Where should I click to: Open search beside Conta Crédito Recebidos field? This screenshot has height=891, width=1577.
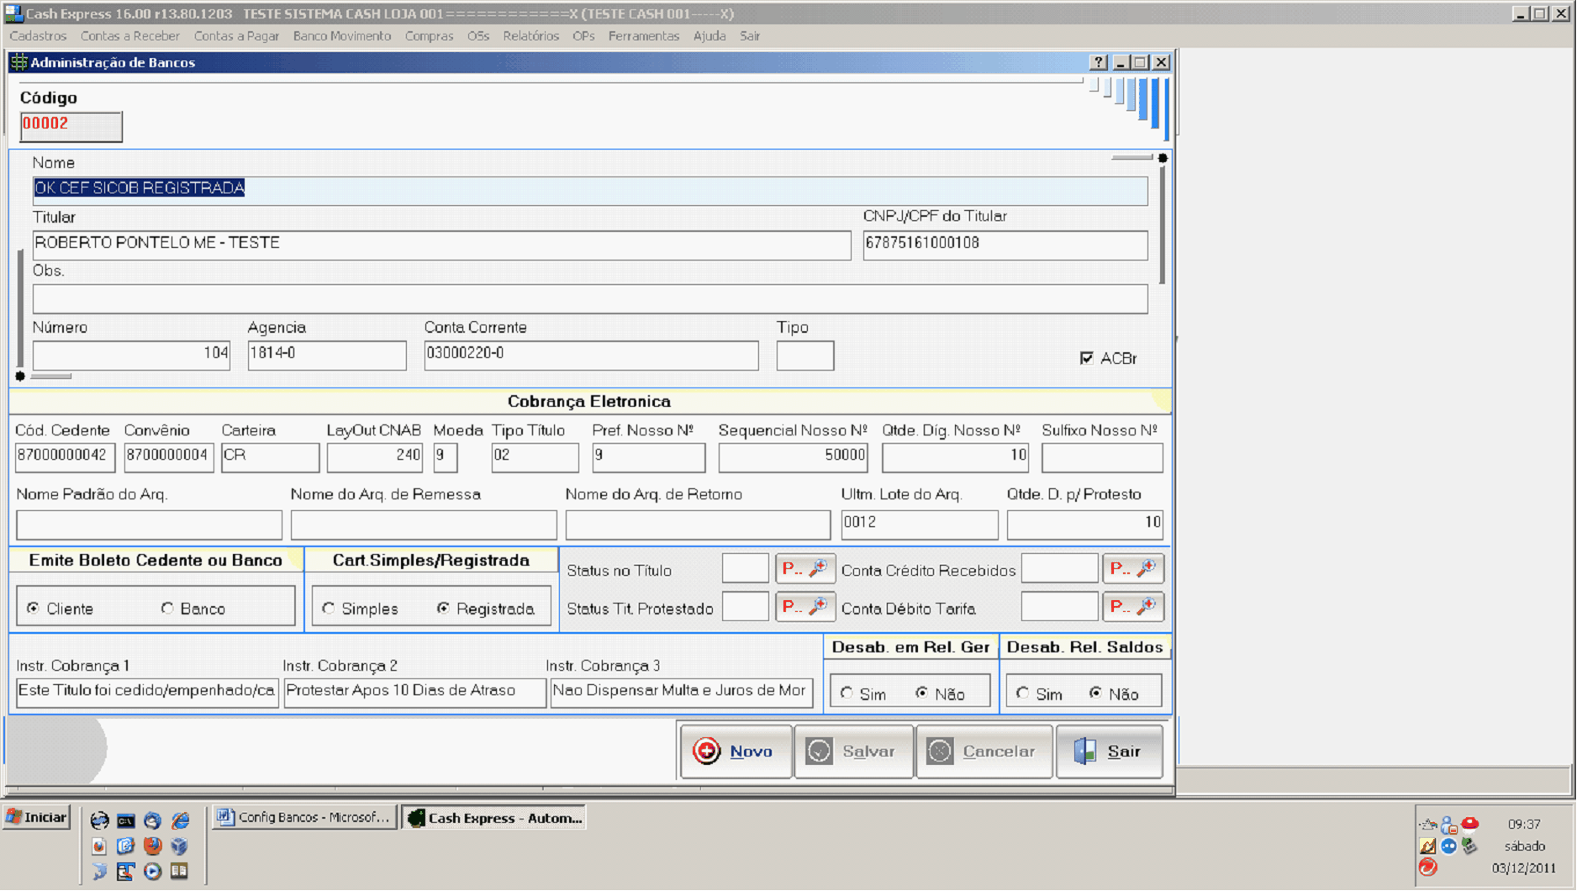tap(1132, 569)
